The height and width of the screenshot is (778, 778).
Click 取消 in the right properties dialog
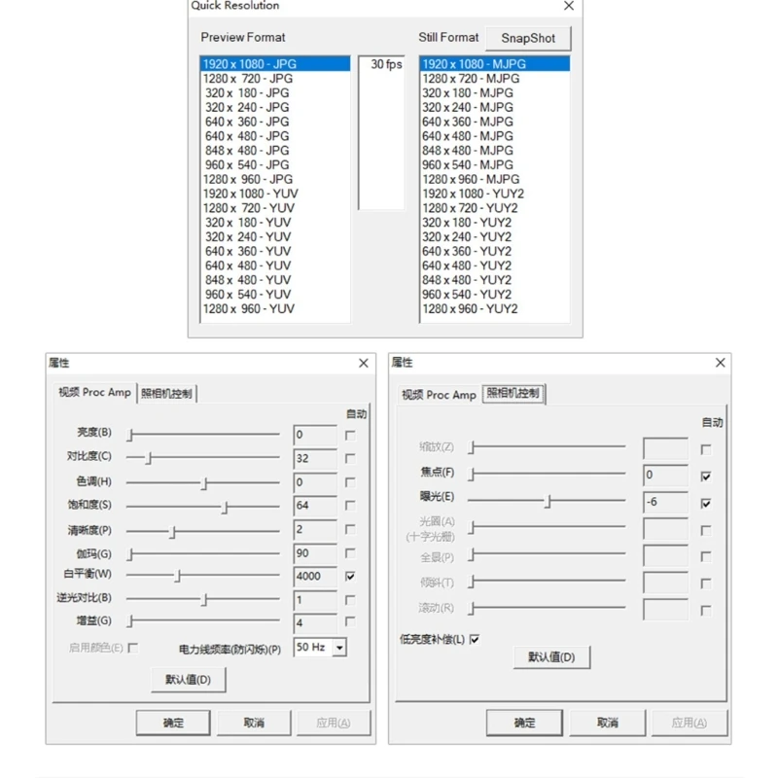coord(607,723)
